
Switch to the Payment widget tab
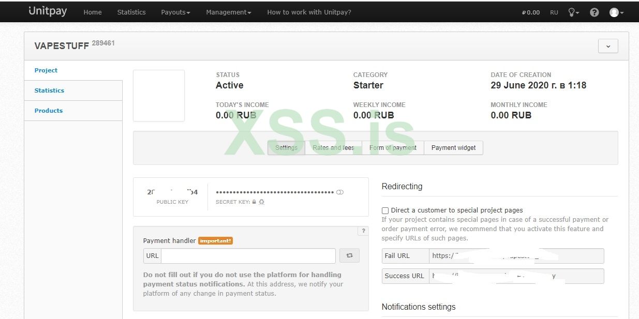coord(453,148)
